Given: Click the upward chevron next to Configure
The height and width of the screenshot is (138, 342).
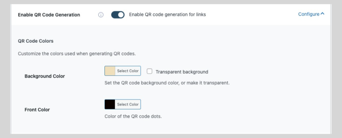Looking at the screenshot, I should pos(323,14).
